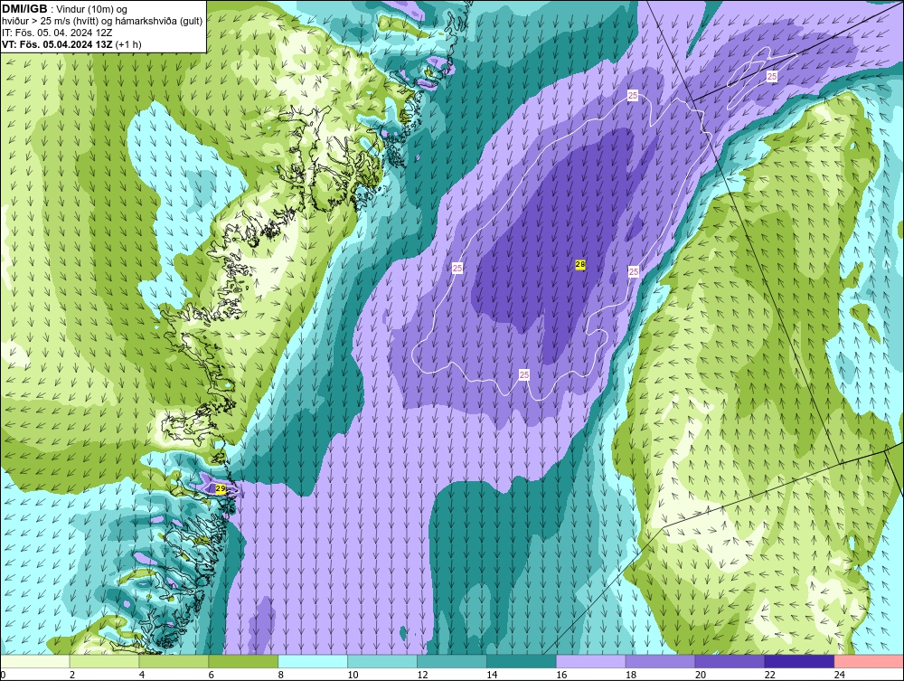Click the 25 contour label just right of marker 28
This screenshot has width=904, height=681.
[634, 271]
